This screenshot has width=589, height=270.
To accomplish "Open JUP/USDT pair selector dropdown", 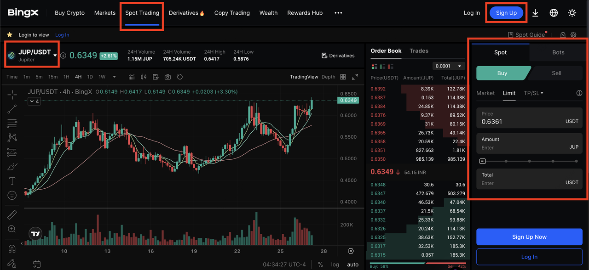I will click(55, 55).
